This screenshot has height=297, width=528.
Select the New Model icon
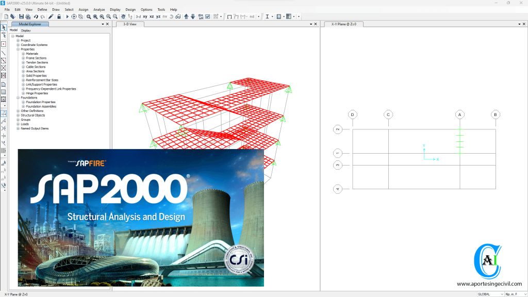[x=6, y=16]
